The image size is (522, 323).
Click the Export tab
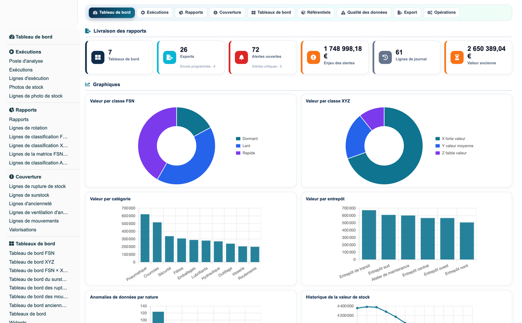(408, 13)
